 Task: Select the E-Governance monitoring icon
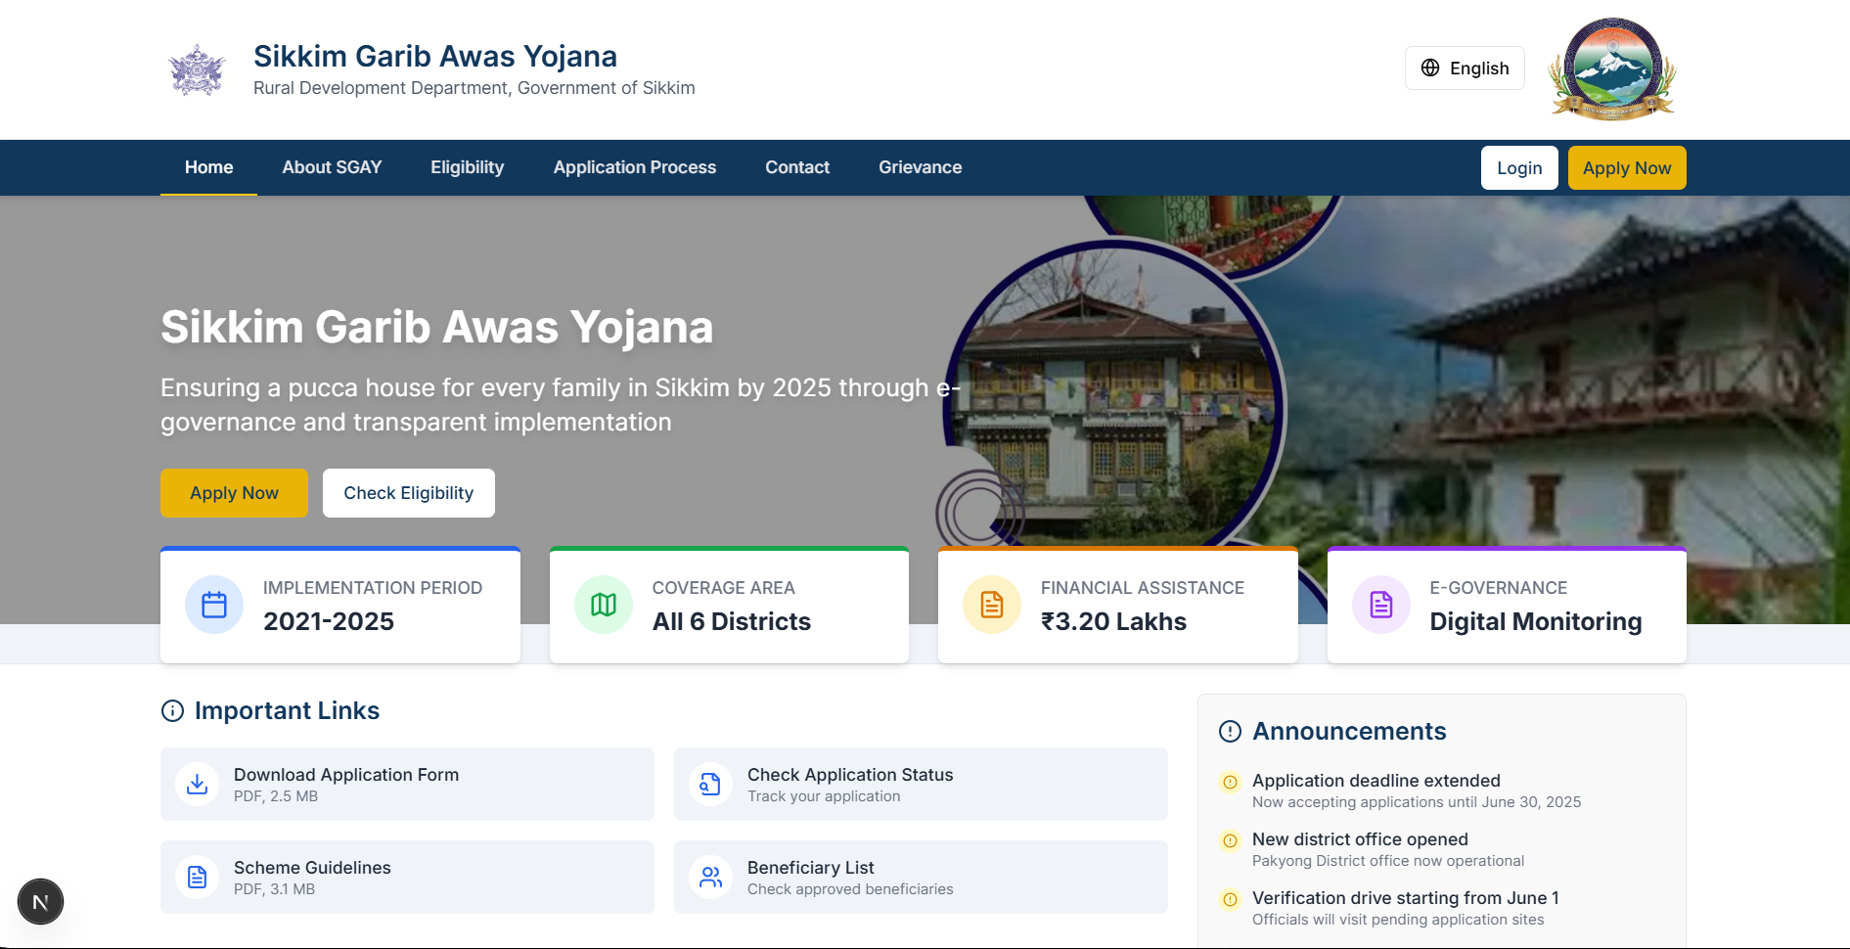click(x=1379, y=605)
